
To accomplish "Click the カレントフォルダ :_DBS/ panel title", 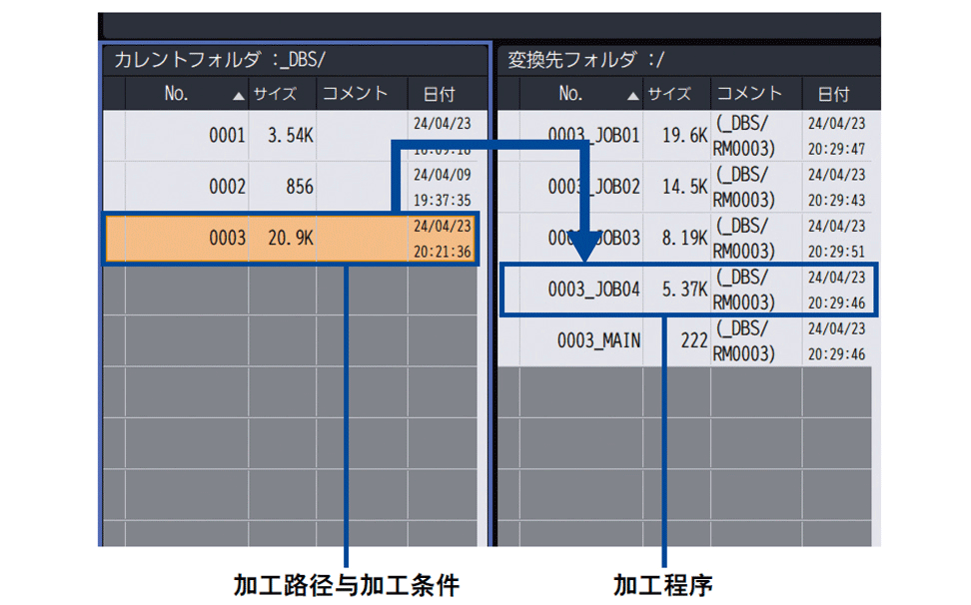I will click(x=220, y=60).
